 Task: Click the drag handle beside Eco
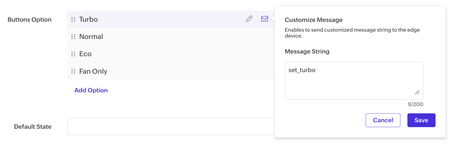point(73,54)
